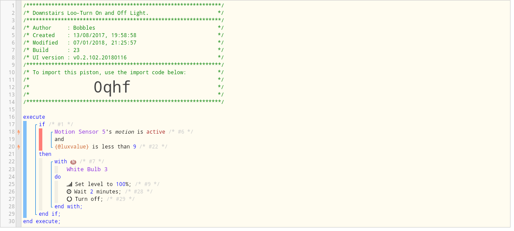Click the if keyword on line 17

(42, 124)
